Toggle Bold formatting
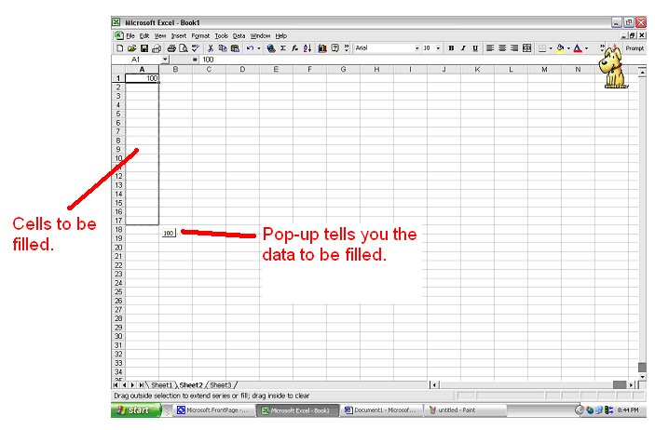Screen dimensions: 655x430 (451, 48)
